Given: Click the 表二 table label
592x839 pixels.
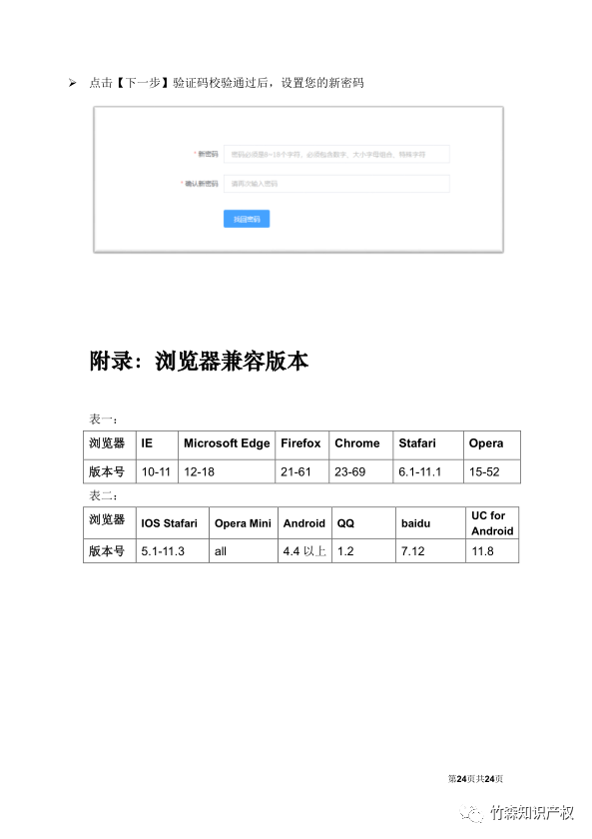Looking at the screenshot, I should [x=103, y=496].
